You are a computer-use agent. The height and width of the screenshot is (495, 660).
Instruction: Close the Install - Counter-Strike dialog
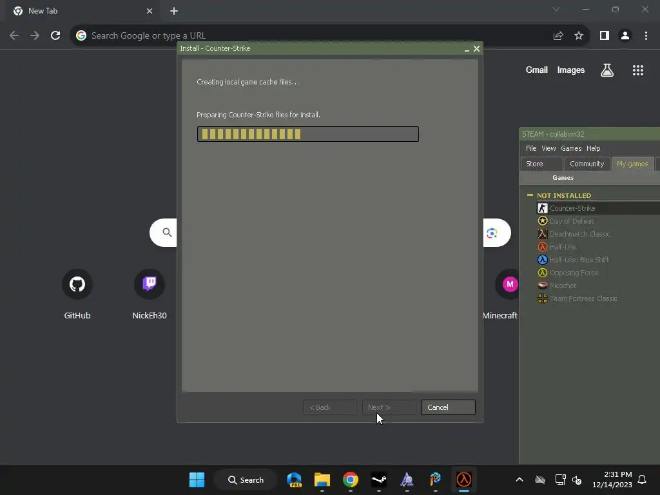(476, 49)
